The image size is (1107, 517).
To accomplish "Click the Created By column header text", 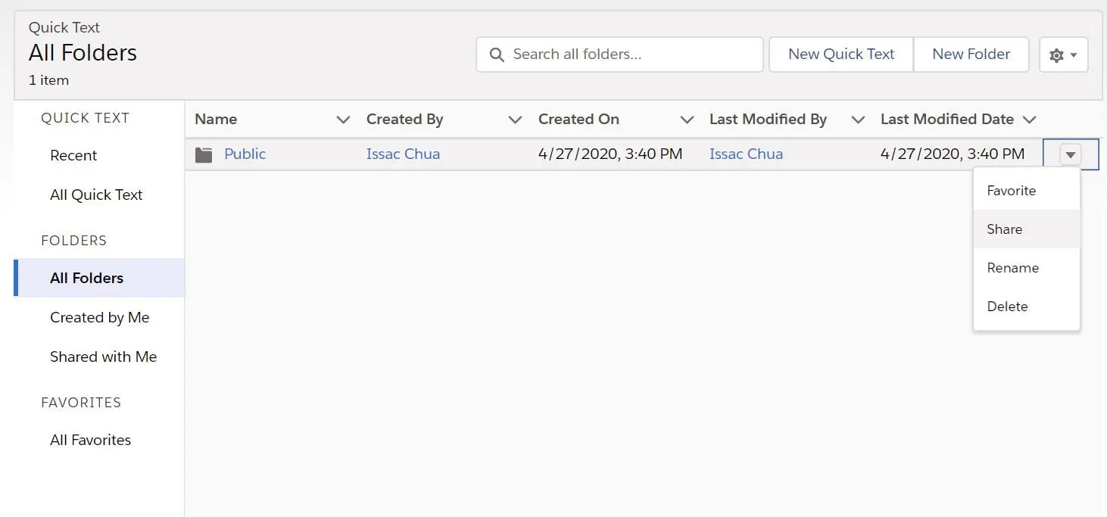I will 404,119.
